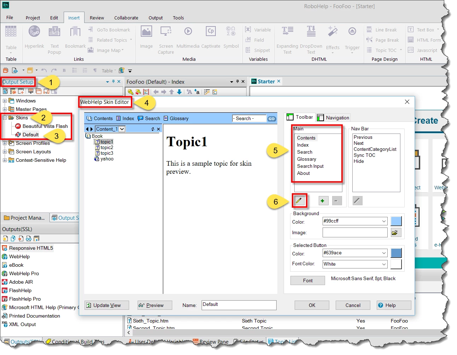
Task: Collapse the Skins tree node
Action: click(x=5, y=118)
